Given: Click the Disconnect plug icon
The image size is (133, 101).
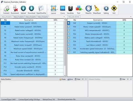Looking at the screenshot, I should [15, 10].
